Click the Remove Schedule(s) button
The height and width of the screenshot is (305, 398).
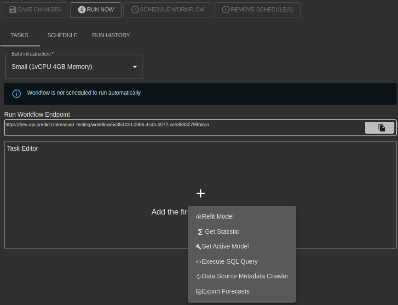pyautogui.click(x=257, y=10)
